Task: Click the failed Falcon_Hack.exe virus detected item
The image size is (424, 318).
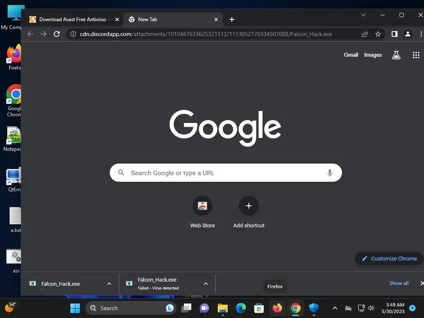Action: click(158, 284)
